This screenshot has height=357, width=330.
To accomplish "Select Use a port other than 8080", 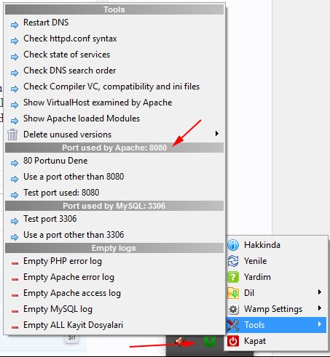I will pyautogui.click(x=114, y=177).
